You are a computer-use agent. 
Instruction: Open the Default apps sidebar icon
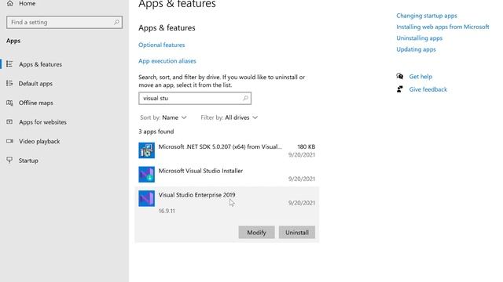point(9,84)
